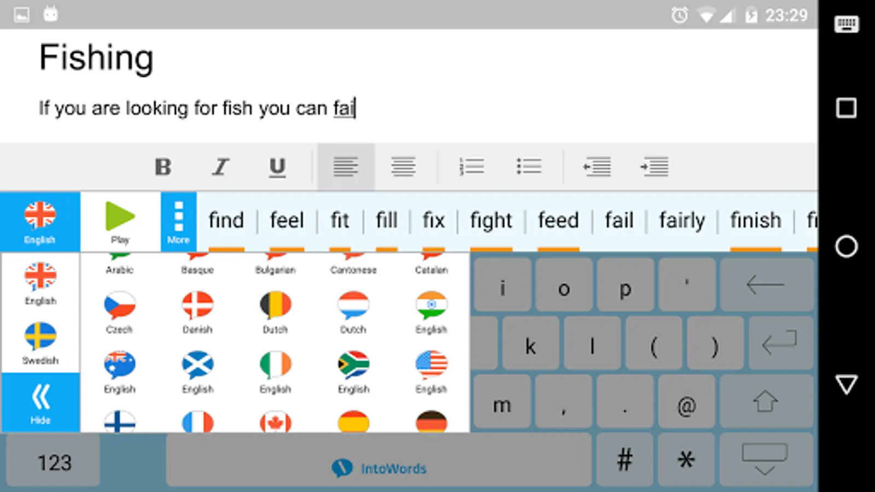Screen dimensions: 875x492
Task: Select the French flag language
Action: (197, 421)
